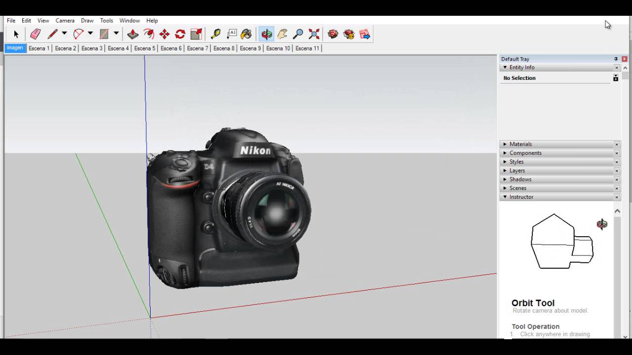The width and height of the screenshot is (632, 355).
Task: Switch to the Escena 7 tab
Action: click(197, 48)
